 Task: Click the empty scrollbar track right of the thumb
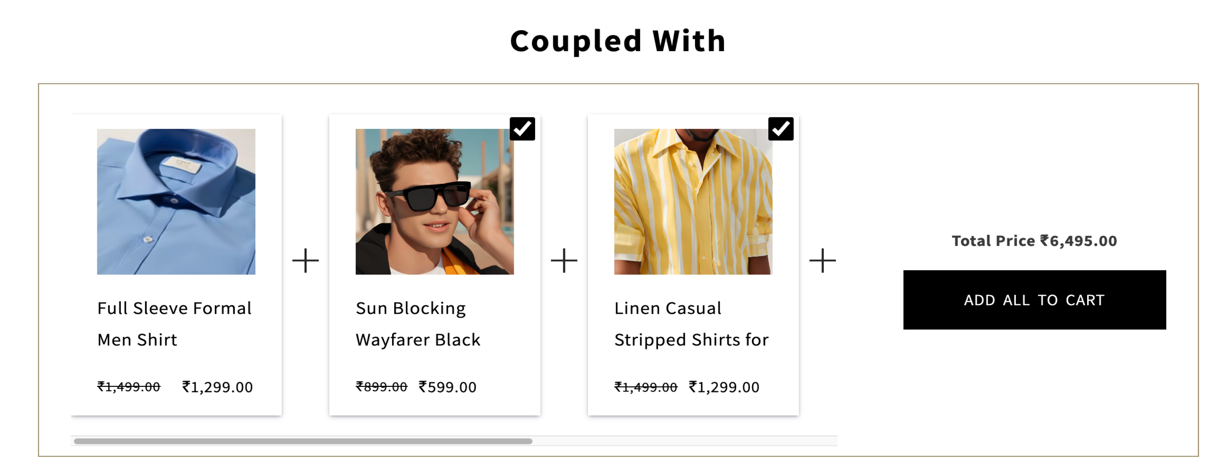pyautogui.click(x=684, y=441)
